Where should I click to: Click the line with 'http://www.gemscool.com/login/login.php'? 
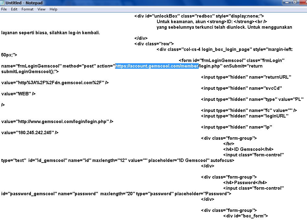point(57,122)
